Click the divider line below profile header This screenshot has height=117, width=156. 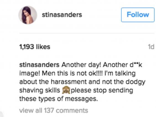pos(87,33)
